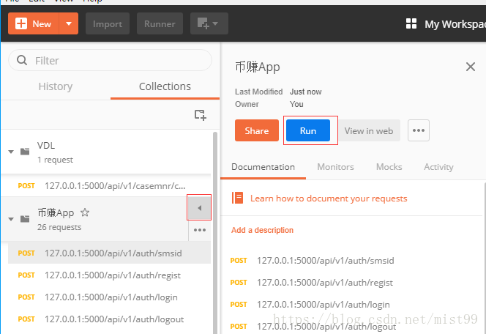486x334 pixels.
Task: Switch to the Monitors tab
Action: pyautogui.click(x=335, y=167)
